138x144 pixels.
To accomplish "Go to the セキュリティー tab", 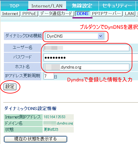I will click(117, 6).
